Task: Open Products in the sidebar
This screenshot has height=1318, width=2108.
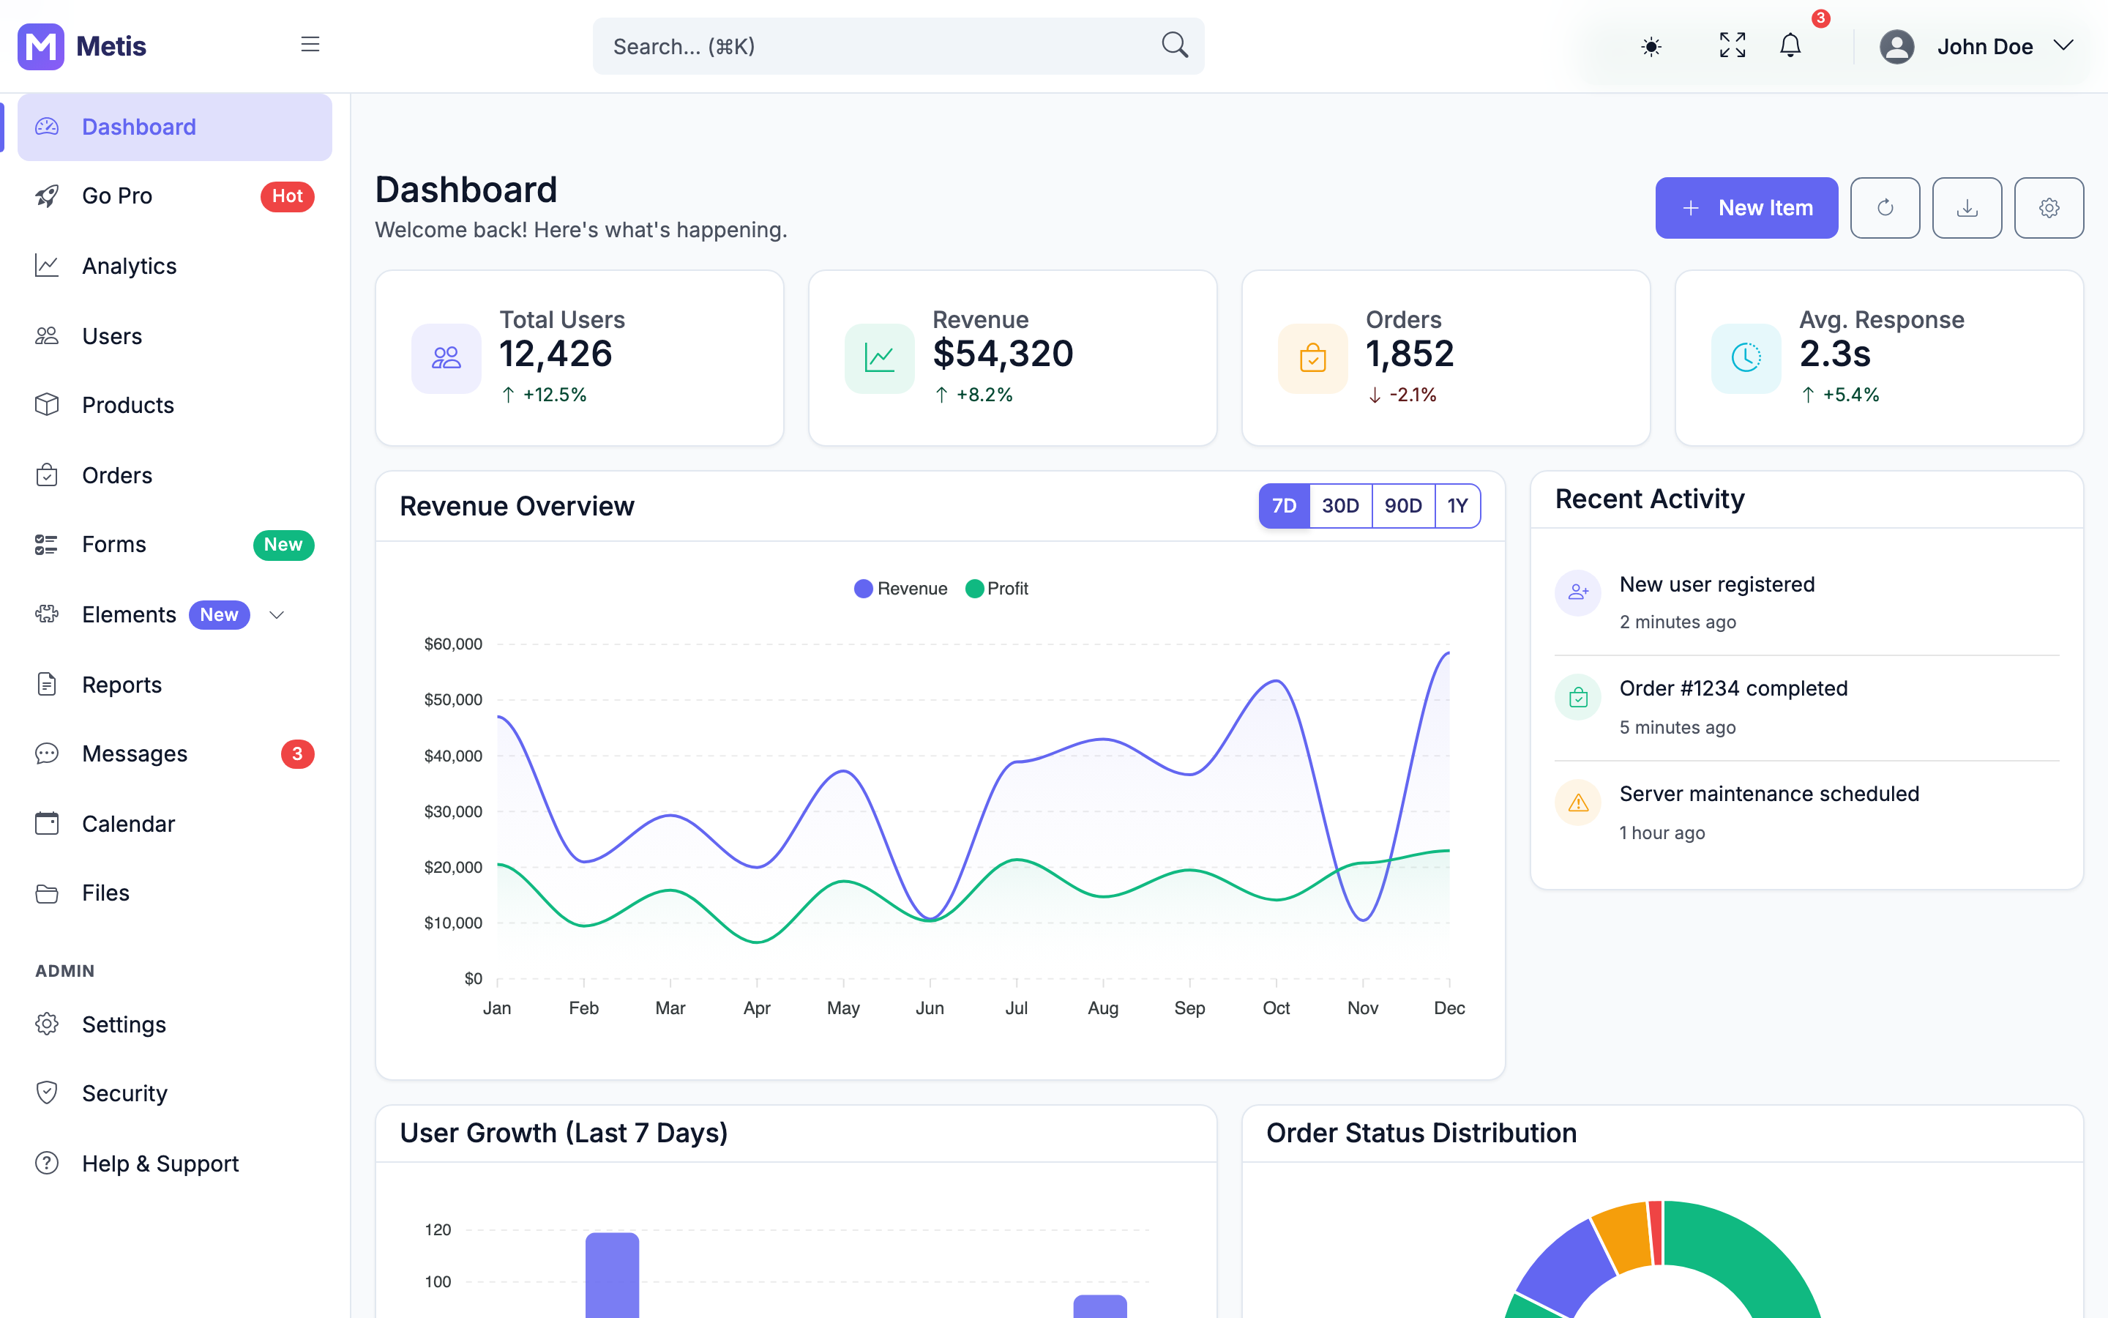Action: click(174, 406)
